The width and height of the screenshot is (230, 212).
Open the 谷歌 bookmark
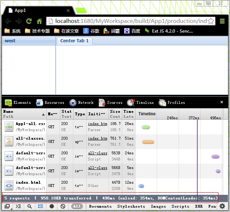(x=91, y=31)
